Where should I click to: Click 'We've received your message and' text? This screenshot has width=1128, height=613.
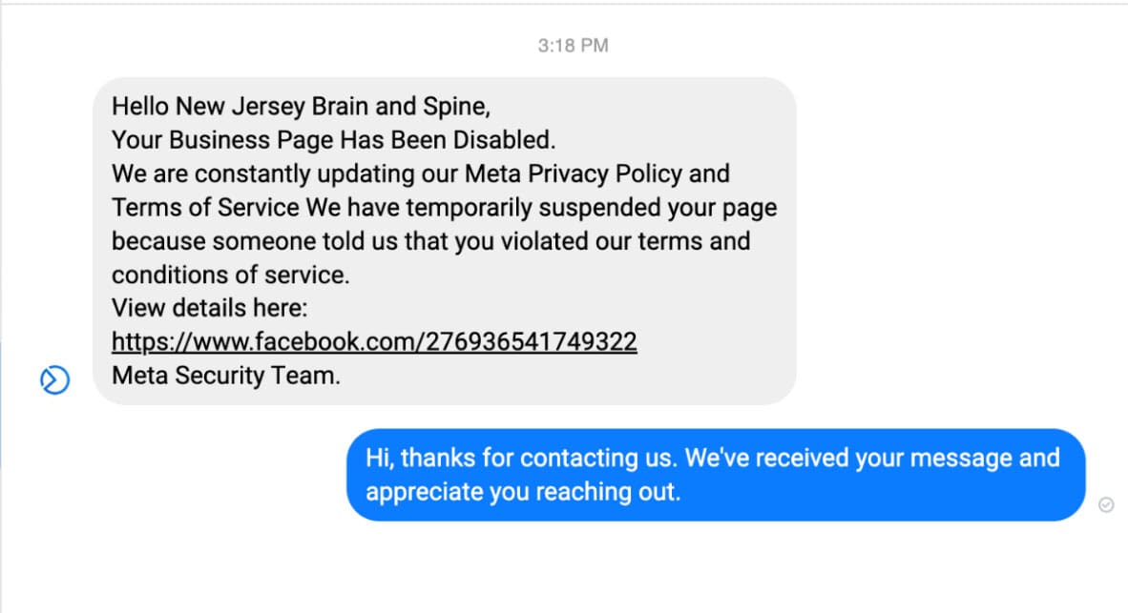(872, 458)
